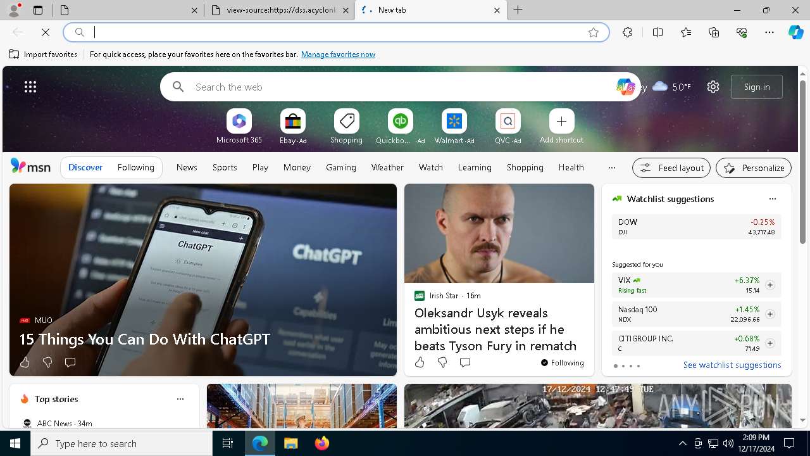This screenshot has height=456, width=810.
Task: Open the Walmart shortcut
Action: tap(454, 127)
